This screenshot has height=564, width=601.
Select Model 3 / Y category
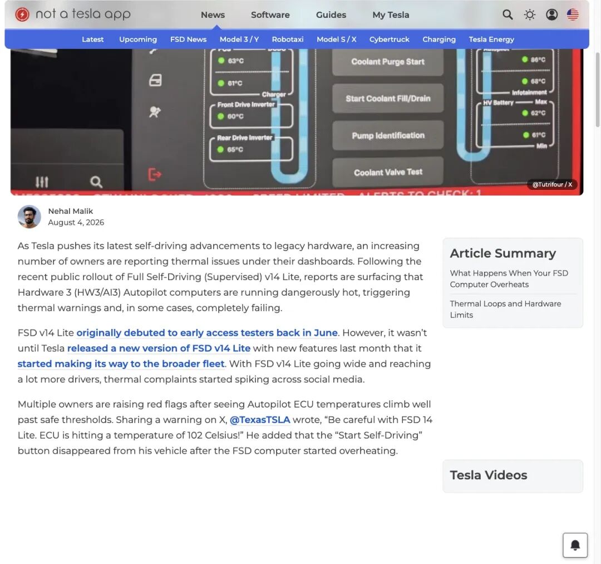pyautogui.click(x=239, y=39)
